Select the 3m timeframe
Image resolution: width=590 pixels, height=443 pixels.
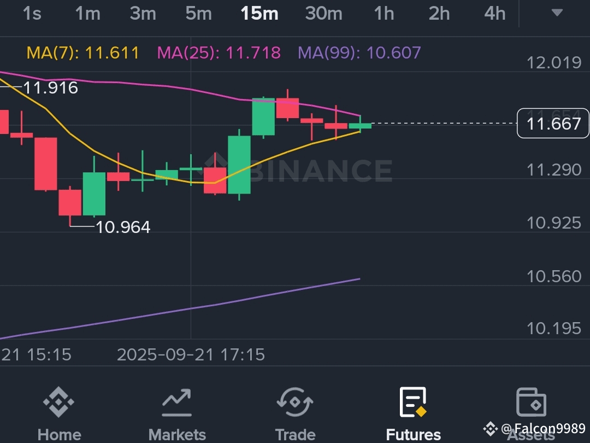pos(143,14)
